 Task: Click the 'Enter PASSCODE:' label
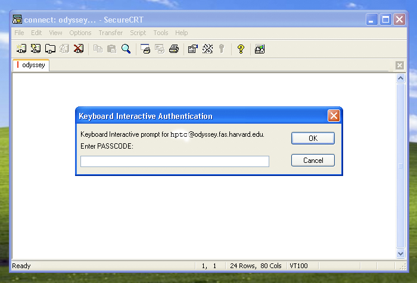point(107,146)
